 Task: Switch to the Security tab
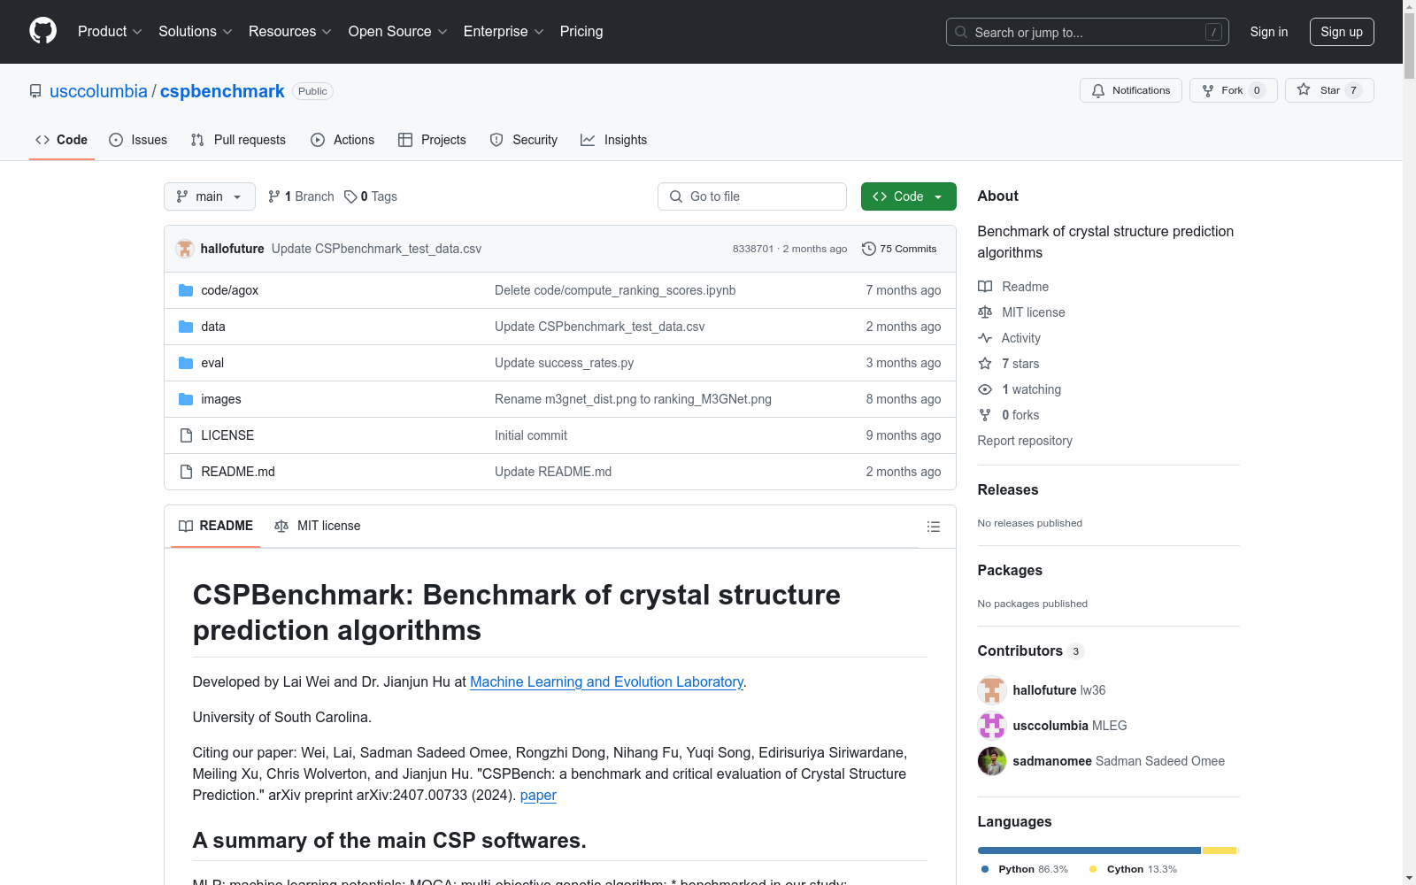pos(524,140)
